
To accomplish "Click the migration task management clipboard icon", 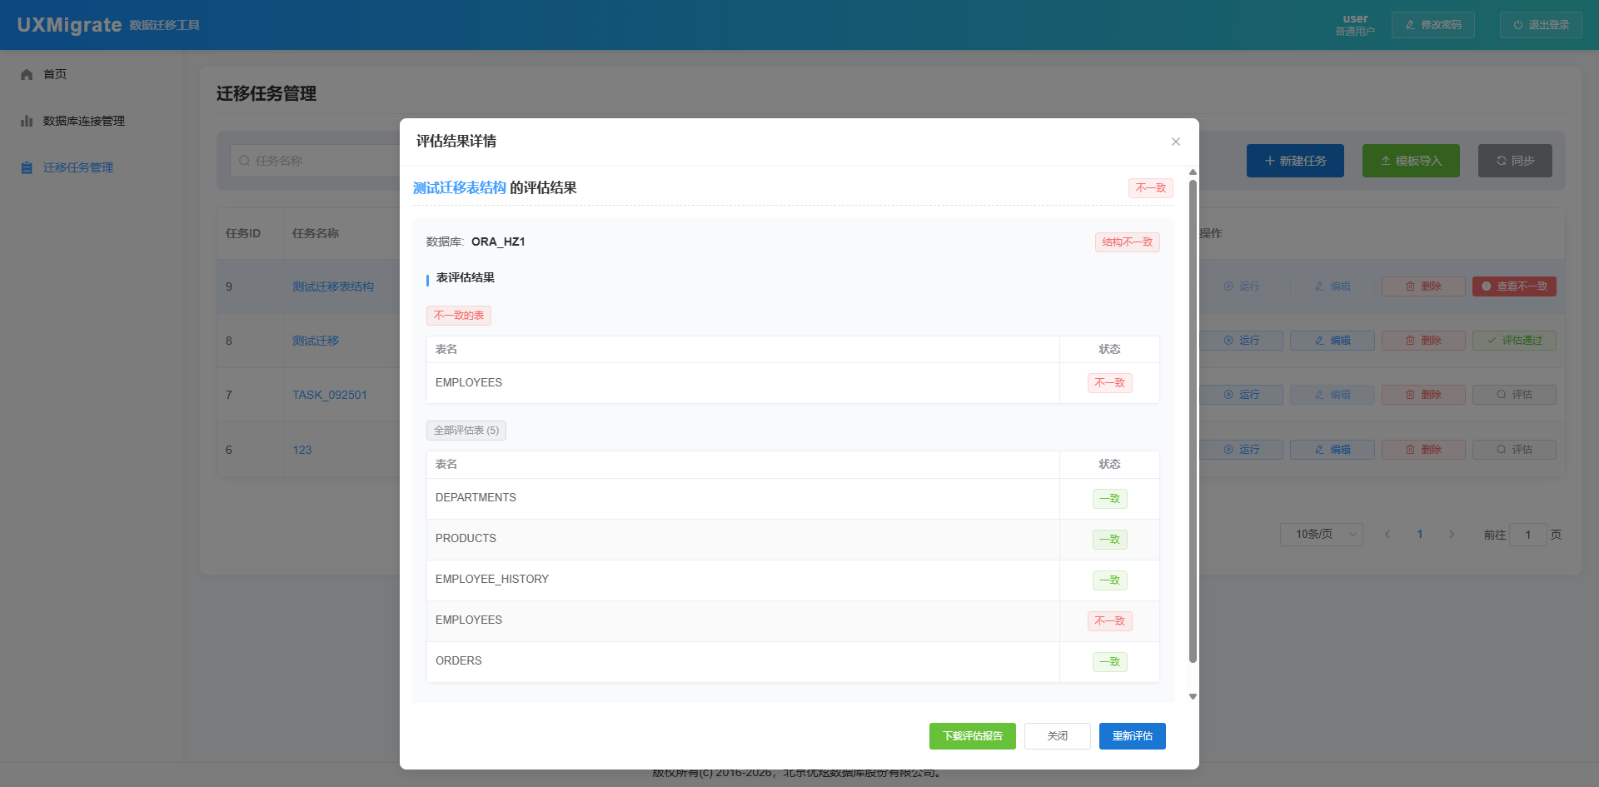I will [27, 167].
